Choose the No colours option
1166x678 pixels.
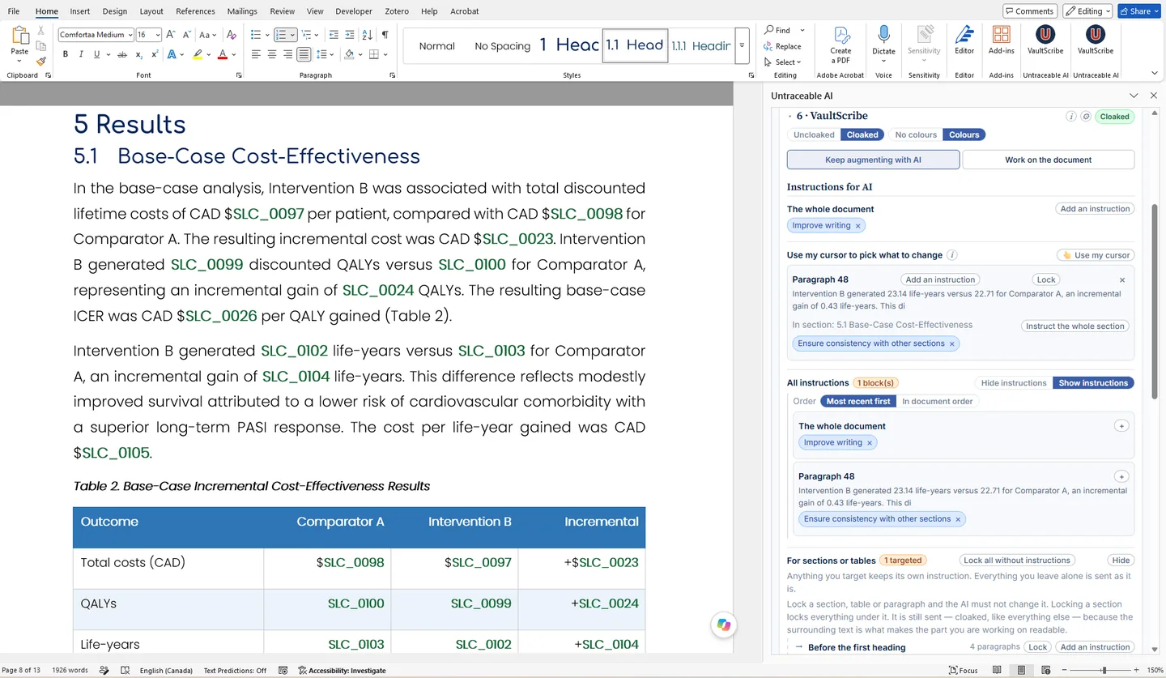(916, 134)
